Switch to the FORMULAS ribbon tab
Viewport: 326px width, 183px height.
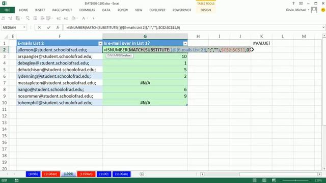[87, 10]
